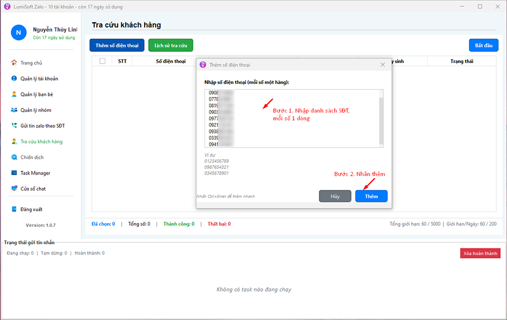507x320 pixels.
Task: Click Thêm số điện thoại button
Action: (x=117, y=45)
